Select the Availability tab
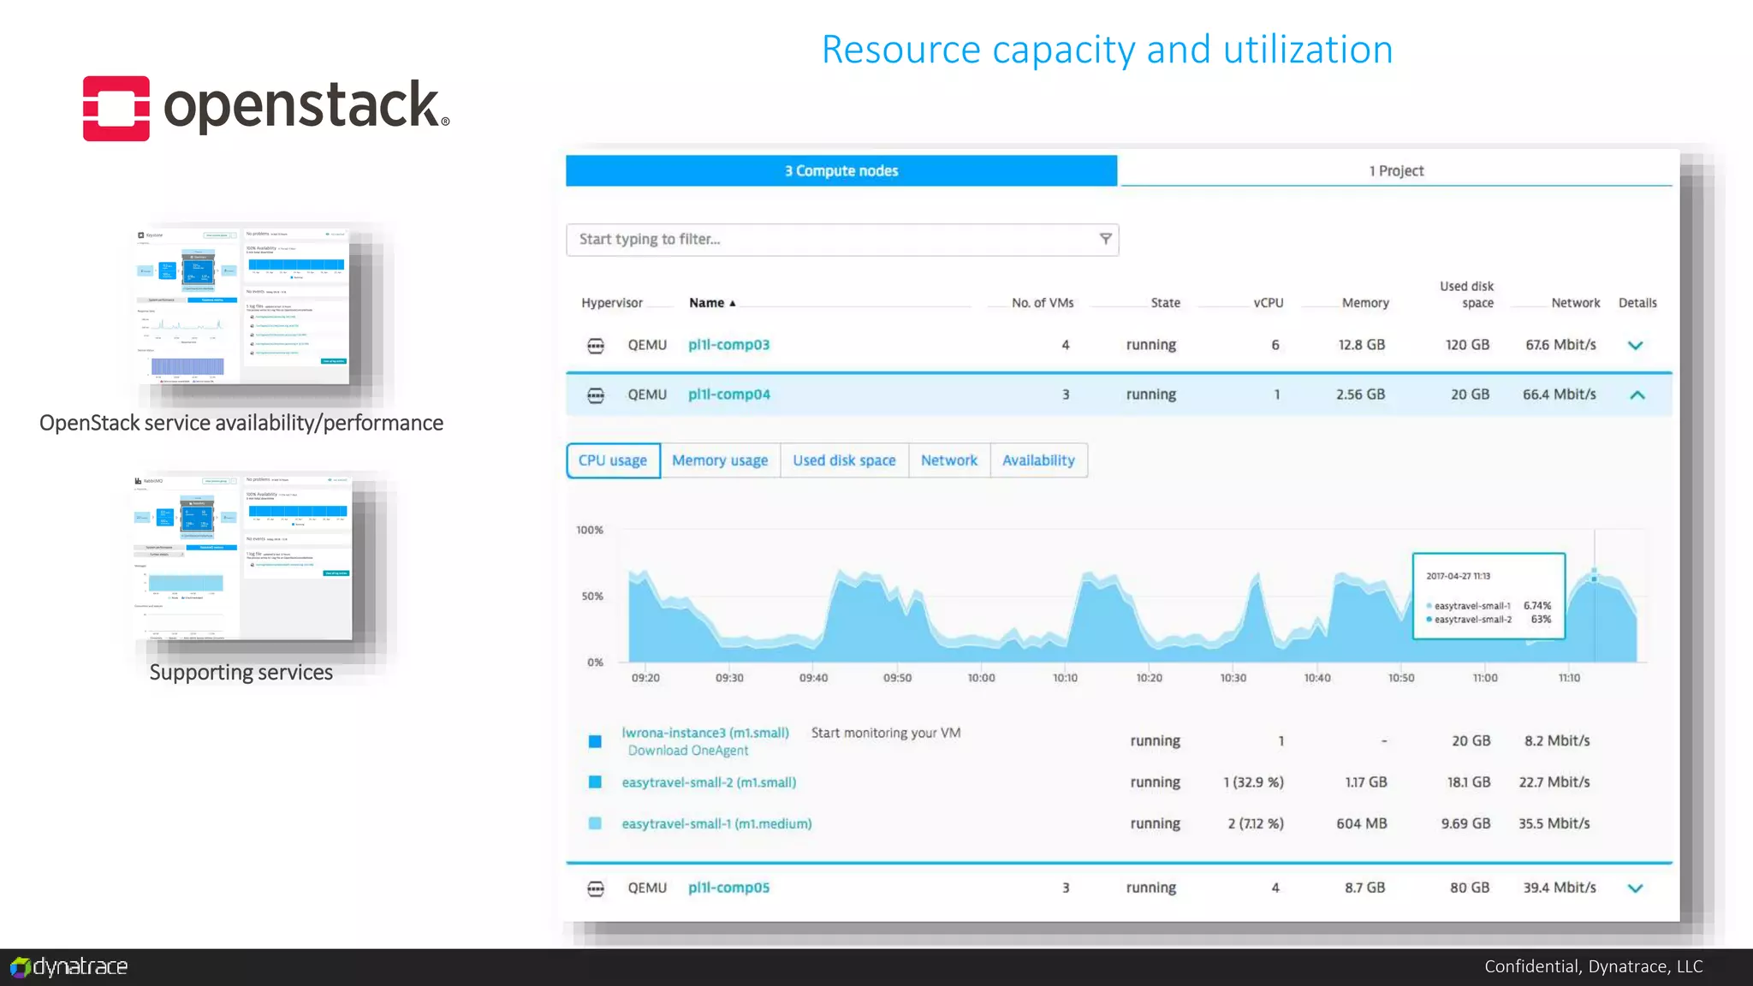The image size is (1753, 986). [x=1038, y=460]
